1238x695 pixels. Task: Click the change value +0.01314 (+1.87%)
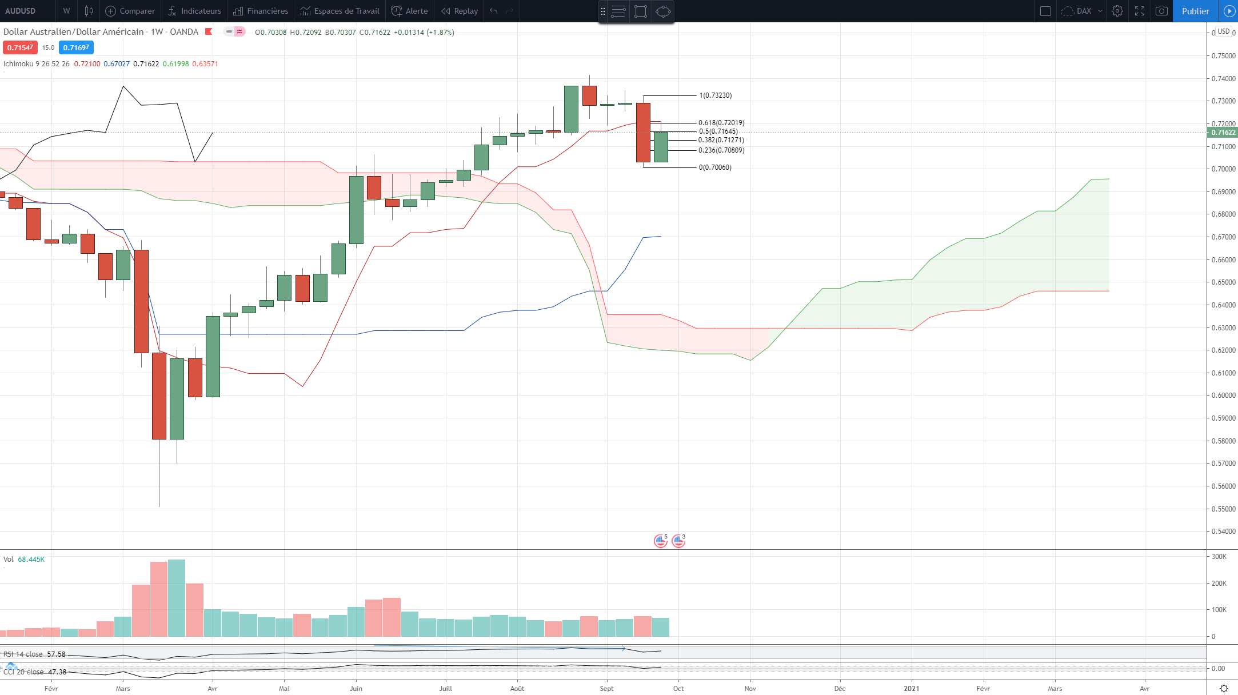(424, 32)
